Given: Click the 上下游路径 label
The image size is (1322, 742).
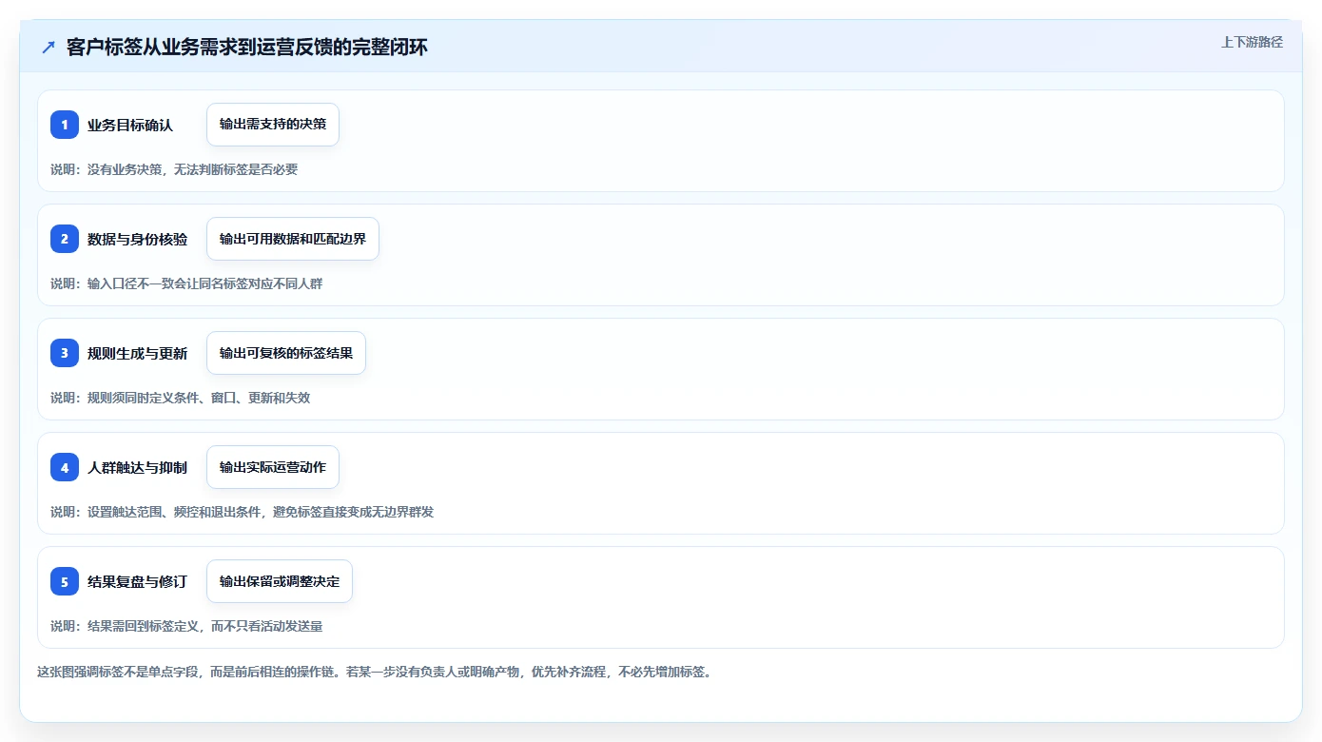Looking at the screenshot, I should coord(1252,42).
